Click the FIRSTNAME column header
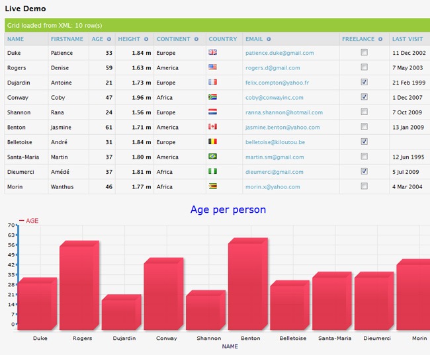The image size is (430, 355). [67, 39]
